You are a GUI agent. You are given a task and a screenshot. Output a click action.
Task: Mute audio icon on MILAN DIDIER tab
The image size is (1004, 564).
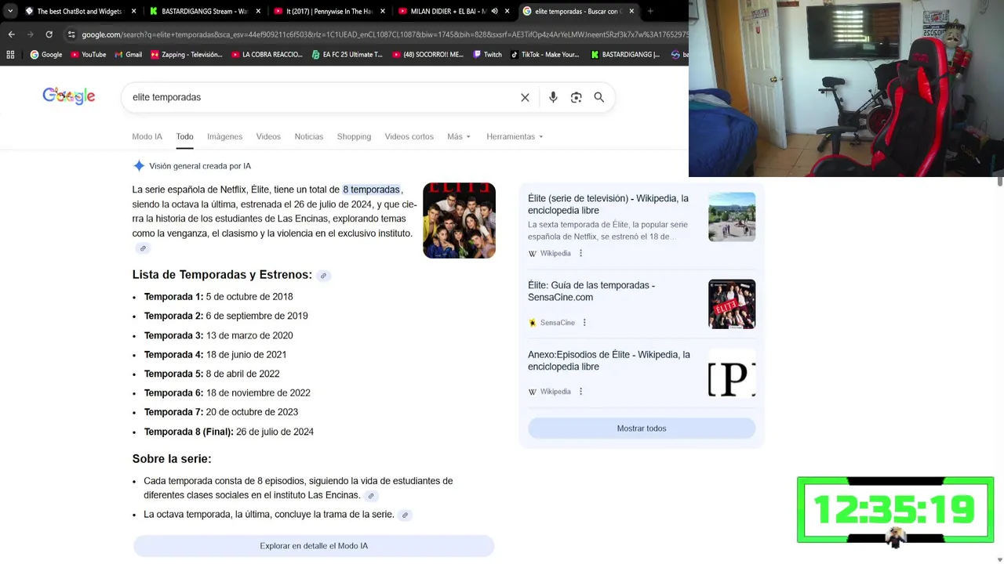493,11
